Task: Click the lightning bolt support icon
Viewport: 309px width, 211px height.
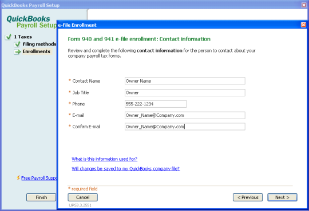Action: click(x=18, y=177)
